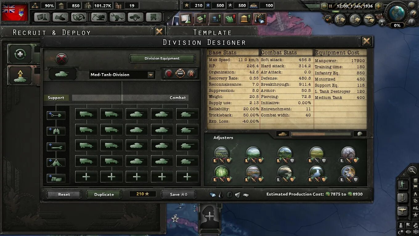The width and height of the screenshot is (419, 236).
Task: Open the airplane air map mode
Action: [x=403, y=211]
